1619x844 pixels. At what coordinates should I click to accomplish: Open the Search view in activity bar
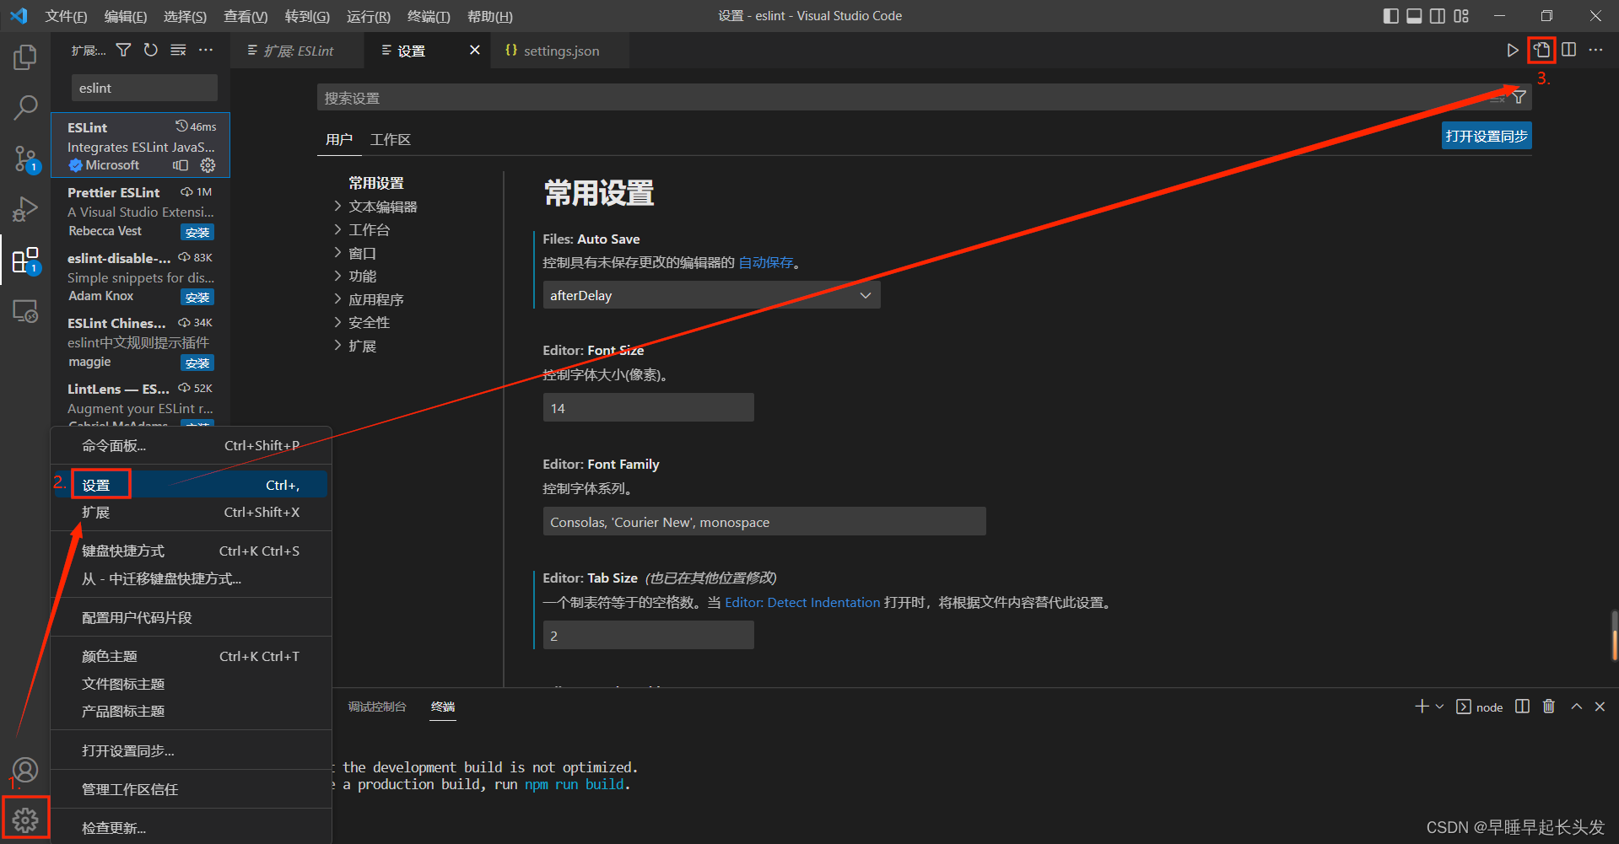pyautogui.click(x=25, y=107)
